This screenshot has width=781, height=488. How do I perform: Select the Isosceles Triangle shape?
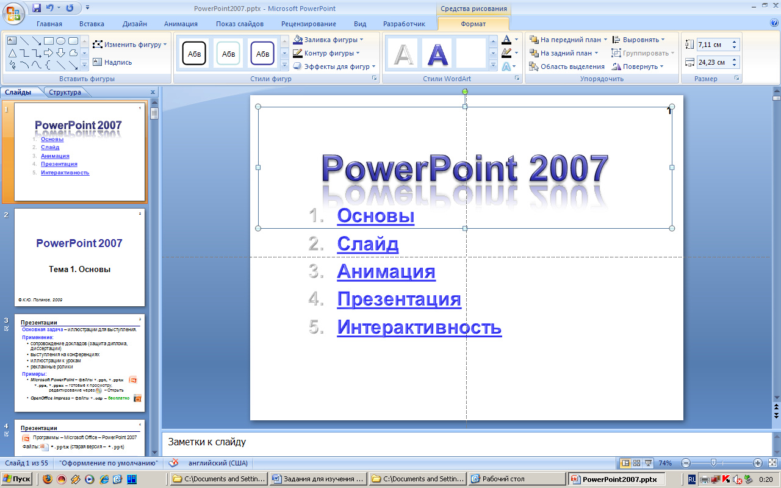point(12,53)
